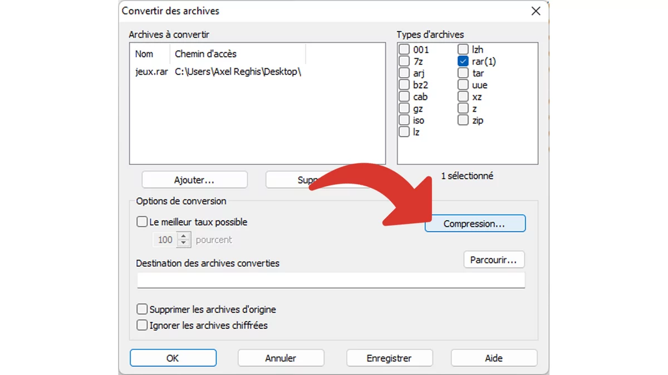Check the cab archive type
The height and width of the screenshot is (375, 668).
404,97
